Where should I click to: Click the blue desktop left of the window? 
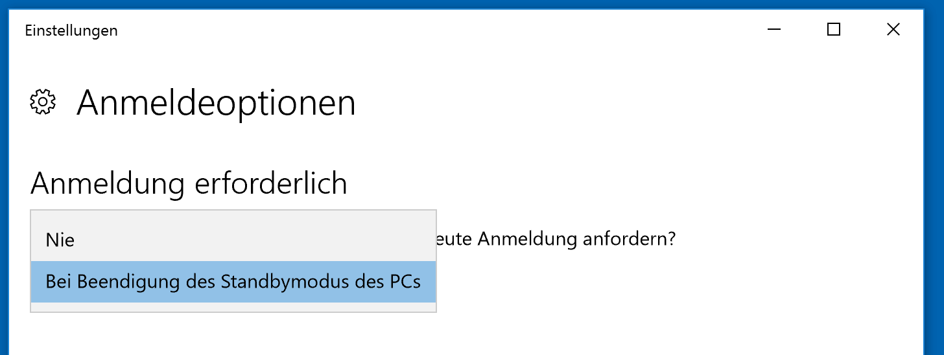[4, 181]
